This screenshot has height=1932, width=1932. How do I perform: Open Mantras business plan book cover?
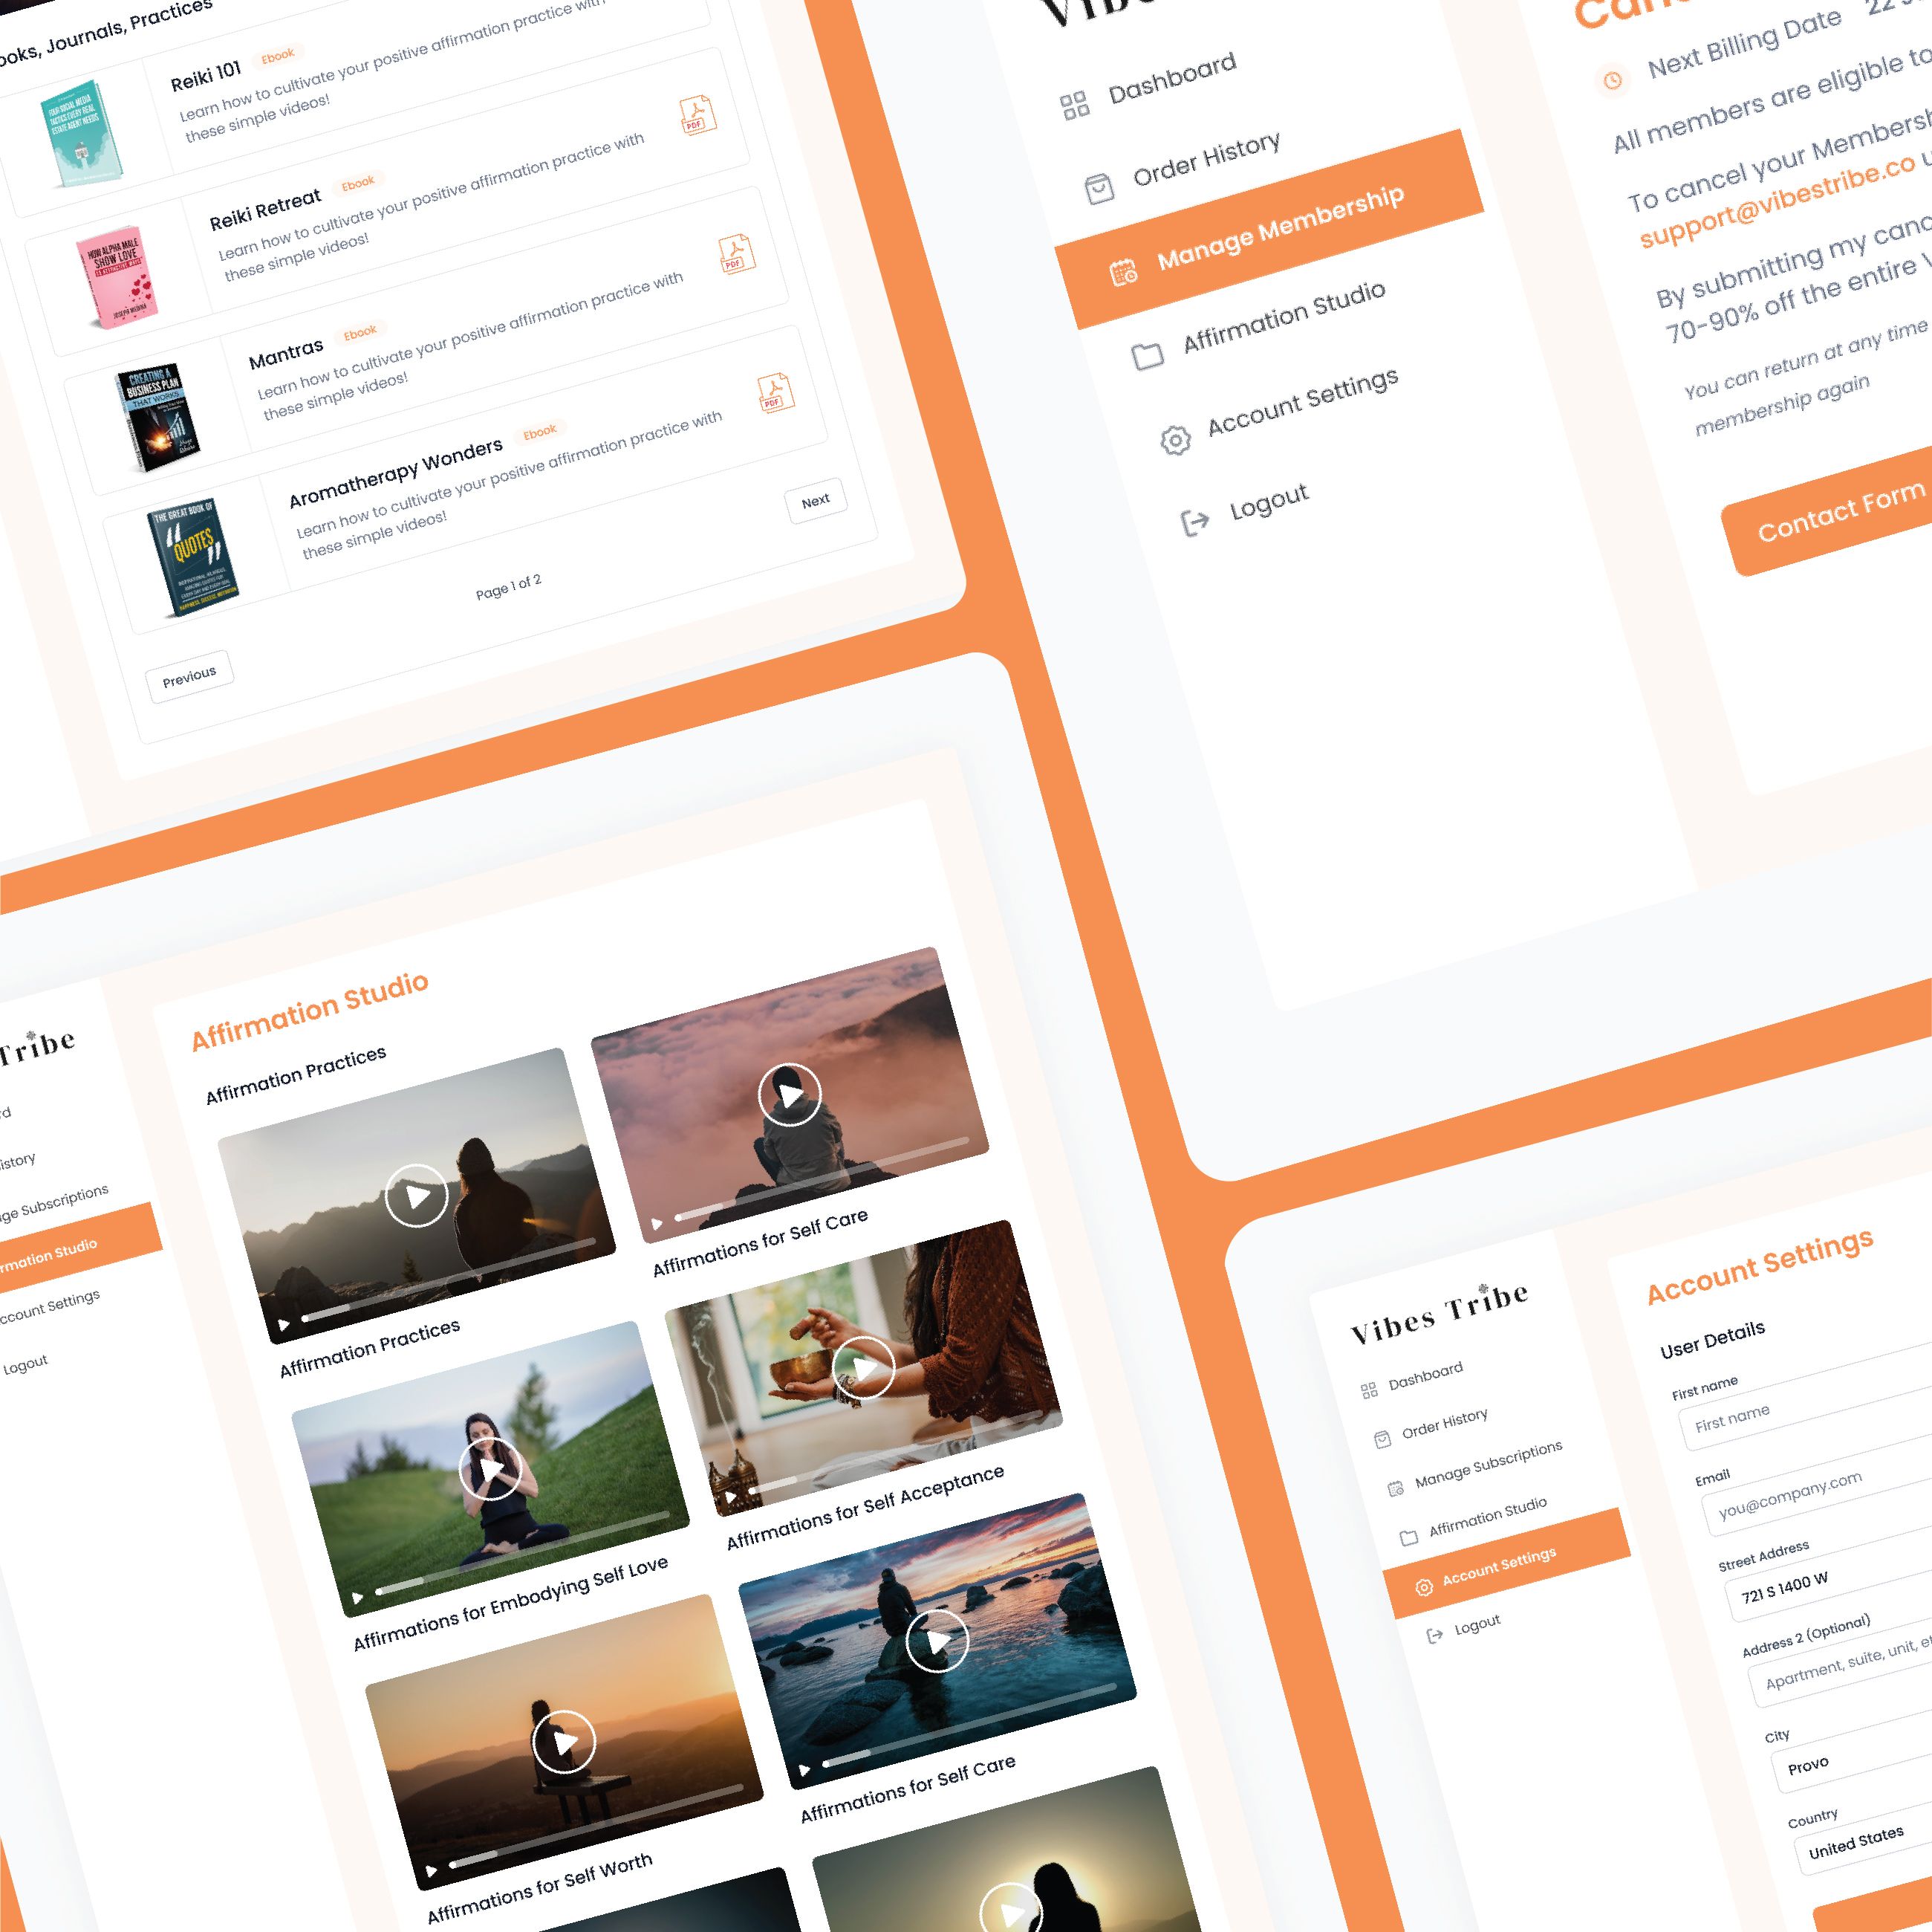coord(158,416)
